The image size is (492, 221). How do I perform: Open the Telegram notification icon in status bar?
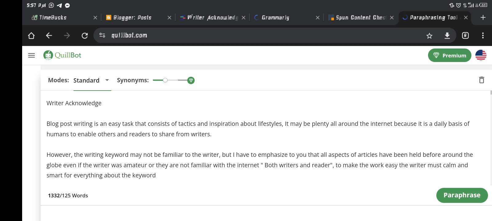click(x=59, y=5)
